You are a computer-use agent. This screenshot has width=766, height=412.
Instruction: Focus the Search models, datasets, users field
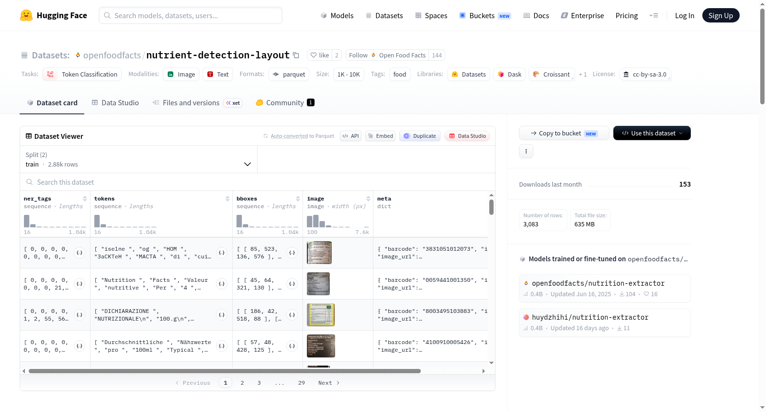coord(191,15)
